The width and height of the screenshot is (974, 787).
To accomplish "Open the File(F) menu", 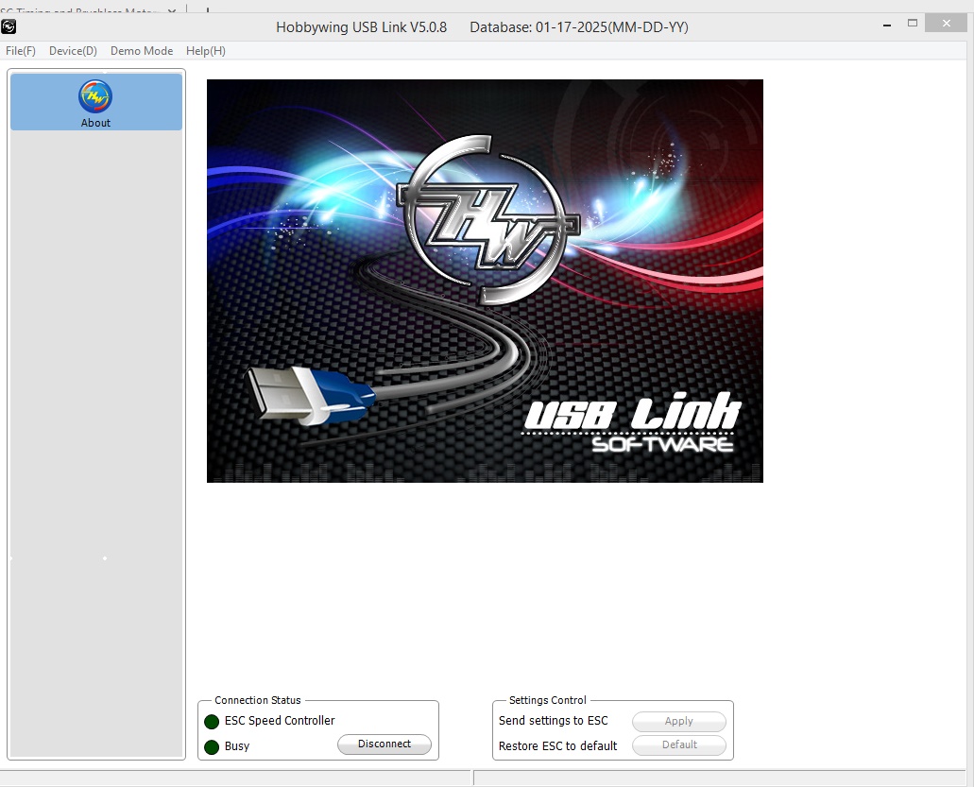I will pyautogui.click(x=21, y=51).
